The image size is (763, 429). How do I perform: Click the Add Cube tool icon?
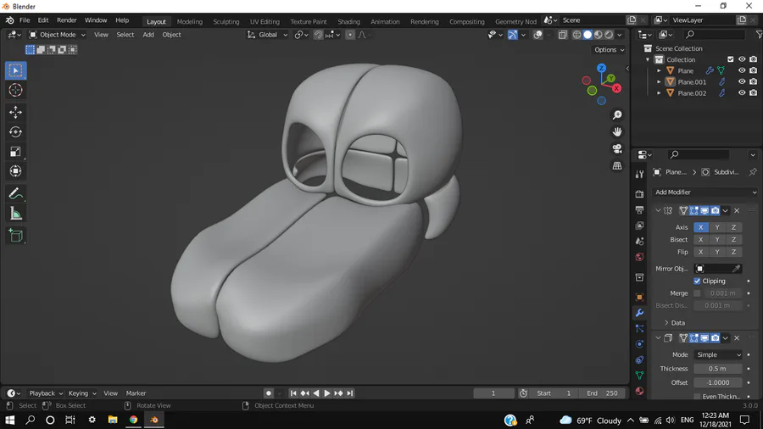coord(15,236)
